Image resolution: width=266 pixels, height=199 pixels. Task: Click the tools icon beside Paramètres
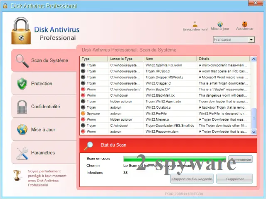point(22,153)
